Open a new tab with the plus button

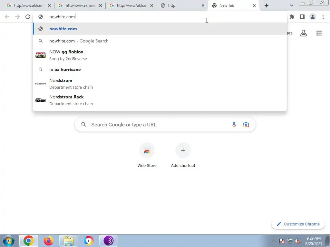click(x=267, y=5)
